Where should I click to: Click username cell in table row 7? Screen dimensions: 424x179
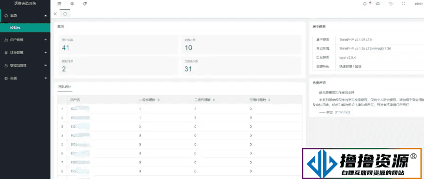pos(102,163)
